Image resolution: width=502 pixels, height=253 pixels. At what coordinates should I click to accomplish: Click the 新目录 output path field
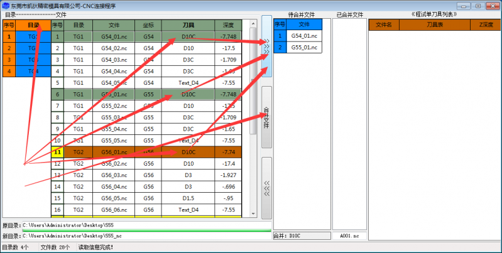click(x=146, y=235)
